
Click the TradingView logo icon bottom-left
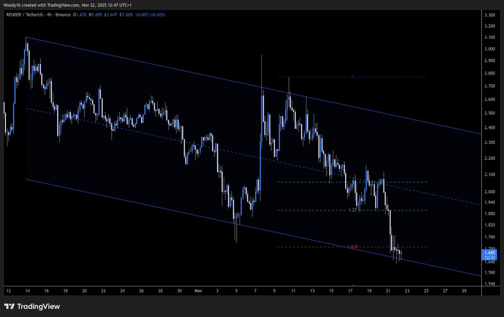pyautogui.click(x=9, y=307)
